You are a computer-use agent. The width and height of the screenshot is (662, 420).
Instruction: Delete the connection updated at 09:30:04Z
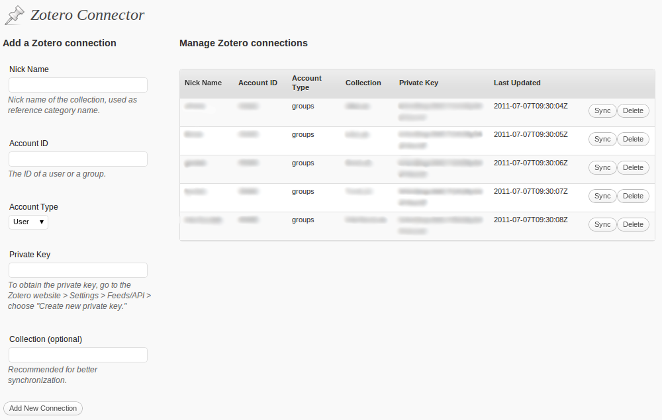click(633, 110)
